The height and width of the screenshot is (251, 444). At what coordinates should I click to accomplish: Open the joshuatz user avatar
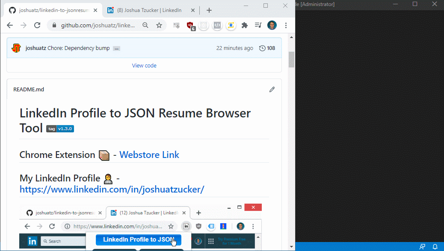click(16, 48)
